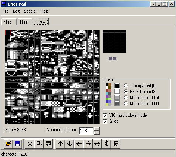Switch to the Map tab
Screen dimensions: 176x157
8,22
